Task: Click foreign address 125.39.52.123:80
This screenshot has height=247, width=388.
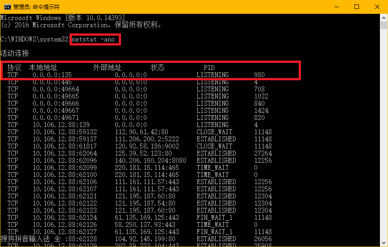Action: pos(143,154)
